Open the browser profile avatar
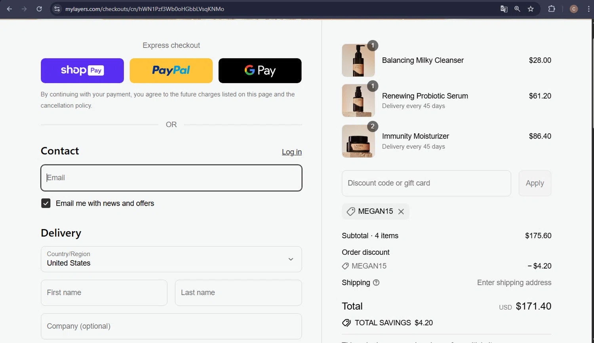 [x=573, y=9]
